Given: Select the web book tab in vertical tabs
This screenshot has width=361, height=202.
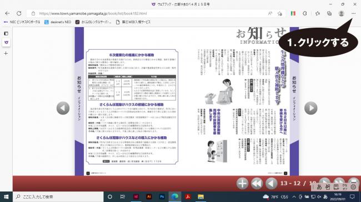Looking at the screenshot, I should [6, 43].
